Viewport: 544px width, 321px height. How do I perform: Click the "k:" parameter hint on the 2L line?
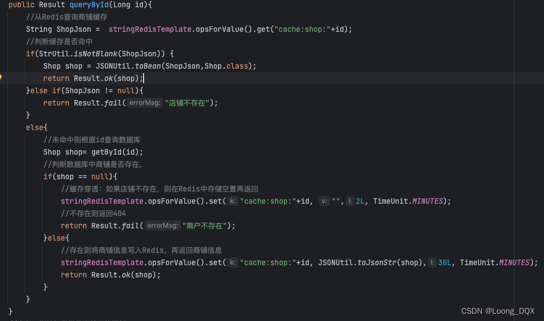click(x=233, y=201)
